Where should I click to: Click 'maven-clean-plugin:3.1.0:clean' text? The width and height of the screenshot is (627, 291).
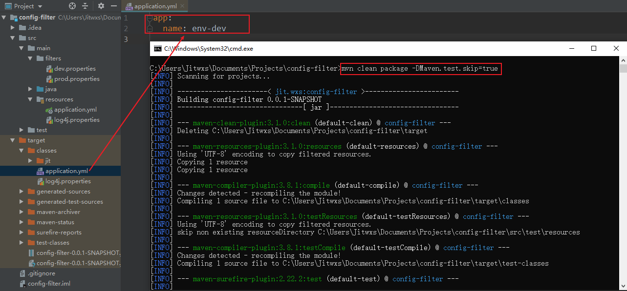[252, 123]
